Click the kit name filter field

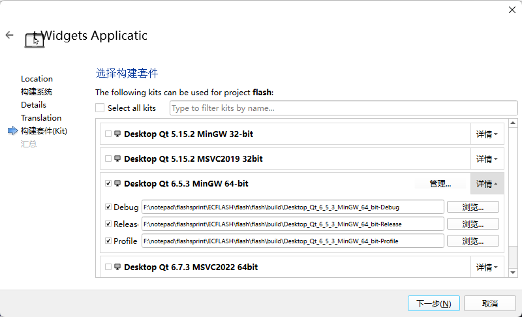pyautogui.click(x=344, y=108)
